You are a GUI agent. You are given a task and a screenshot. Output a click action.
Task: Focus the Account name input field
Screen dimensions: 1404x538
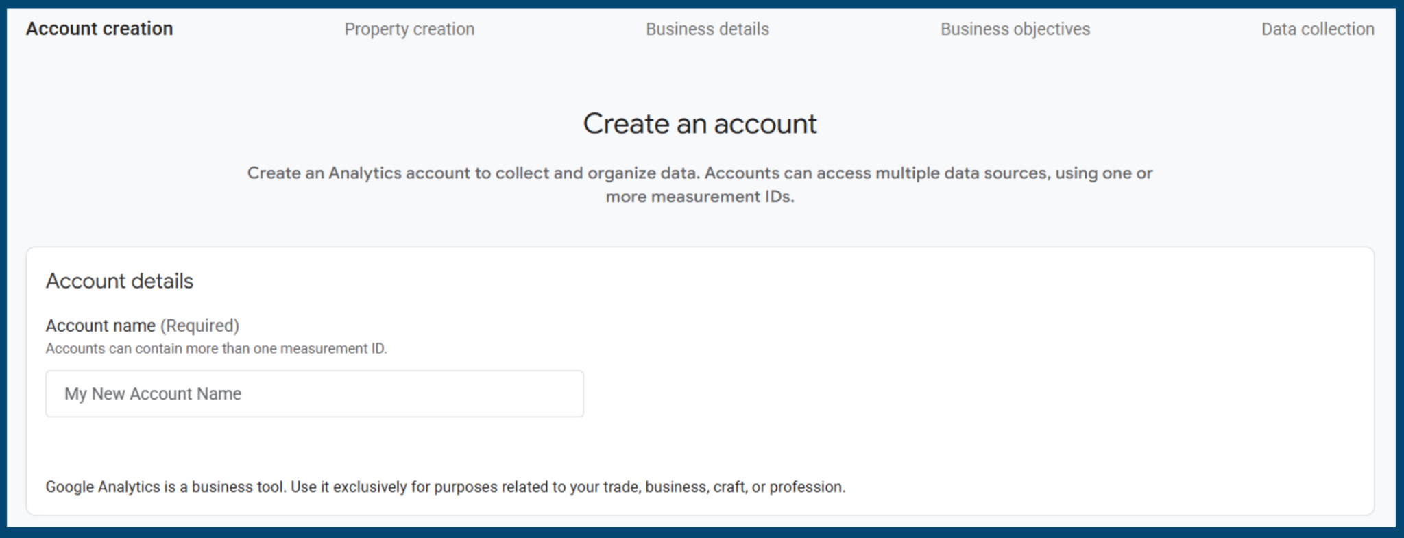pyautogui.click(x=315, y=394)
